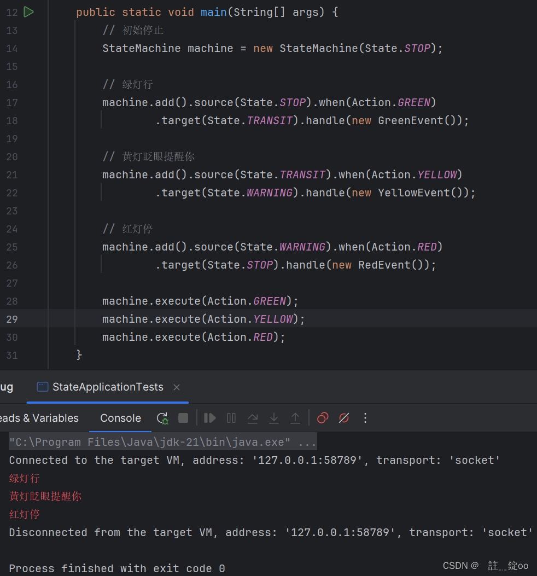
Task: Click line number 21 in the gutter
Action: [11, 174]
